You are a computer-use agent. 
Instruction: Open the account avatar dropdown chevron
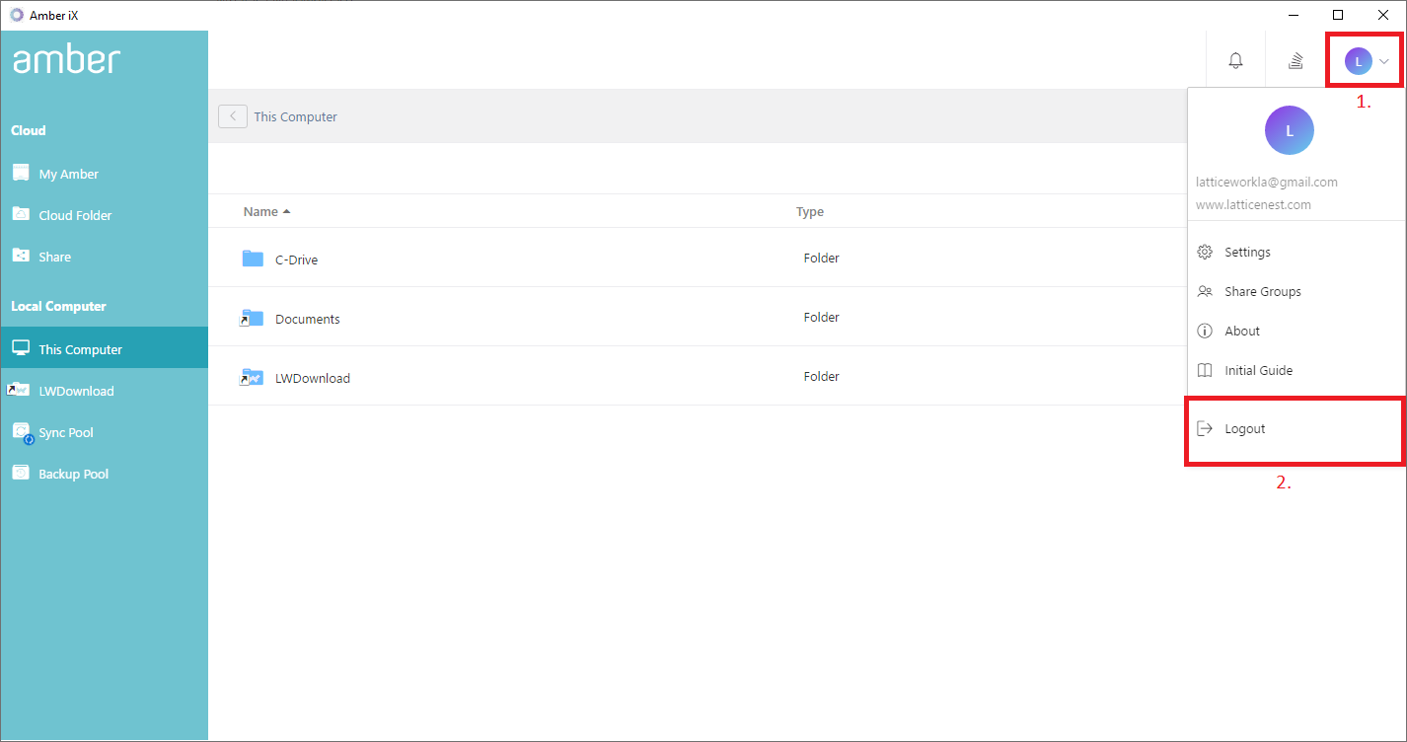(1384, 59)
